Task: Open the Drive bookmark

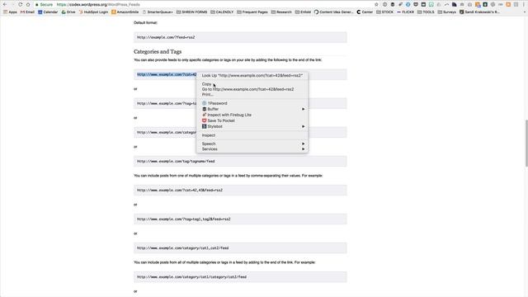Action: [x=68, y=12]
